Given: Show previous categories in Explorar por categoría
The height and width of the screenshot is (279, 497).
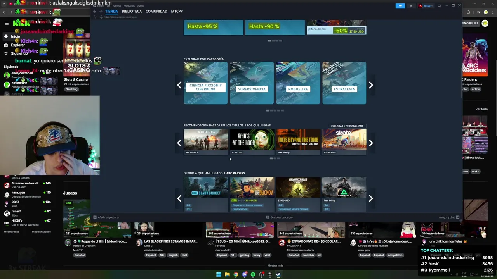Looking at the screenshot, I should [x=179, y=85].
